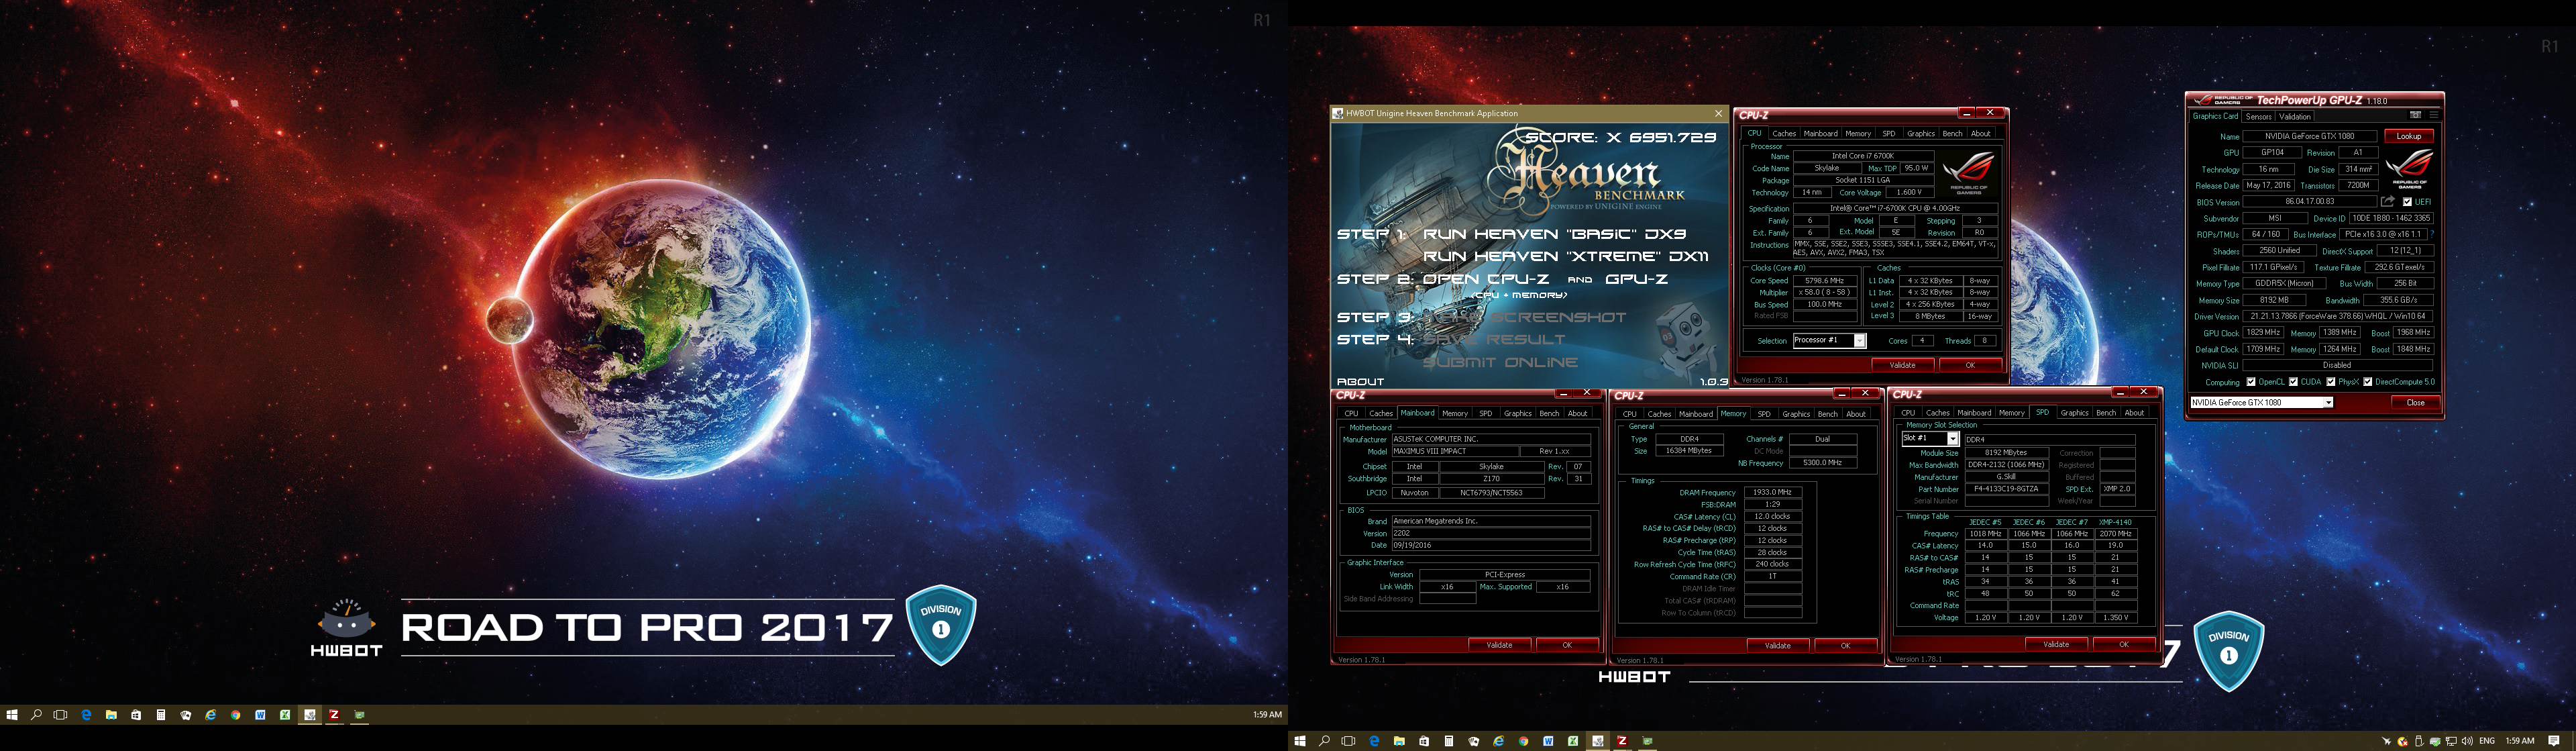Open Start menu on the right monitor taskbar

tap(1300, 741)
